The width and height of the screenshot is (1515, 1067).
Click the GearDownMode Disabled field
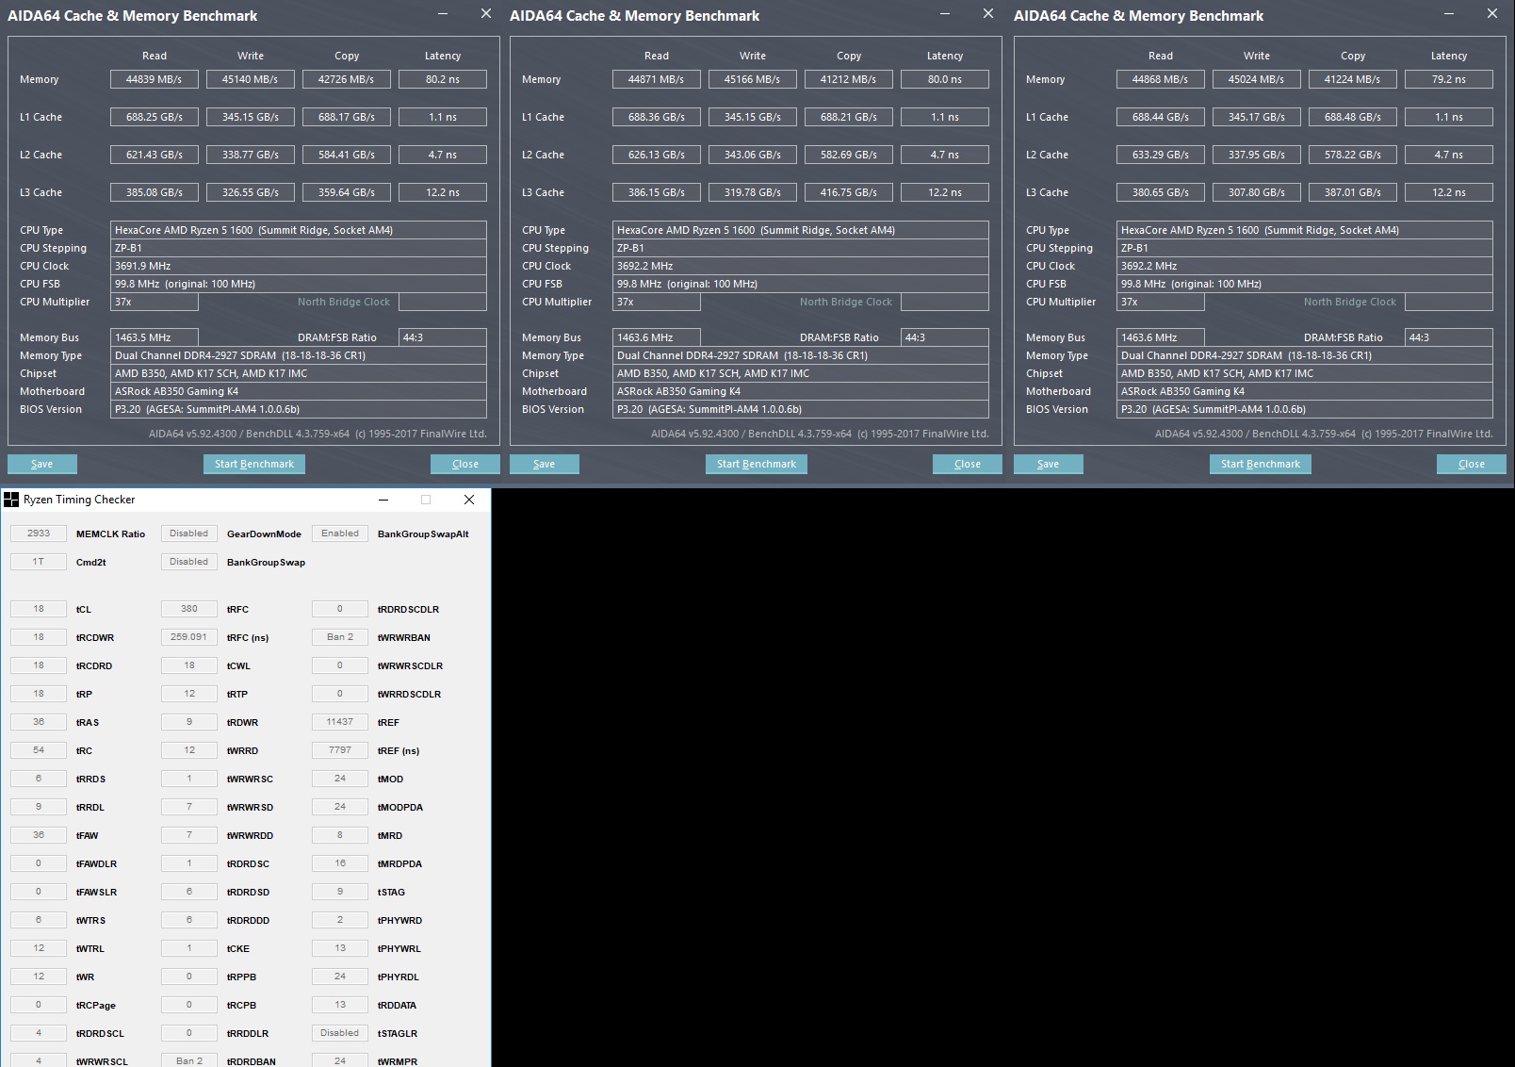click(189, 533)
